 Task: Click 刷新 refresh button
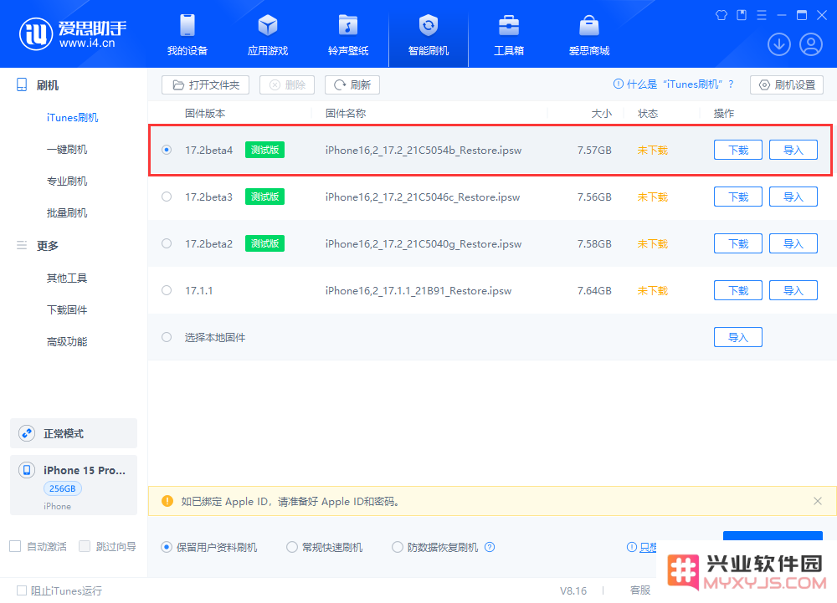pyautogui.click(x=352, y=84)
